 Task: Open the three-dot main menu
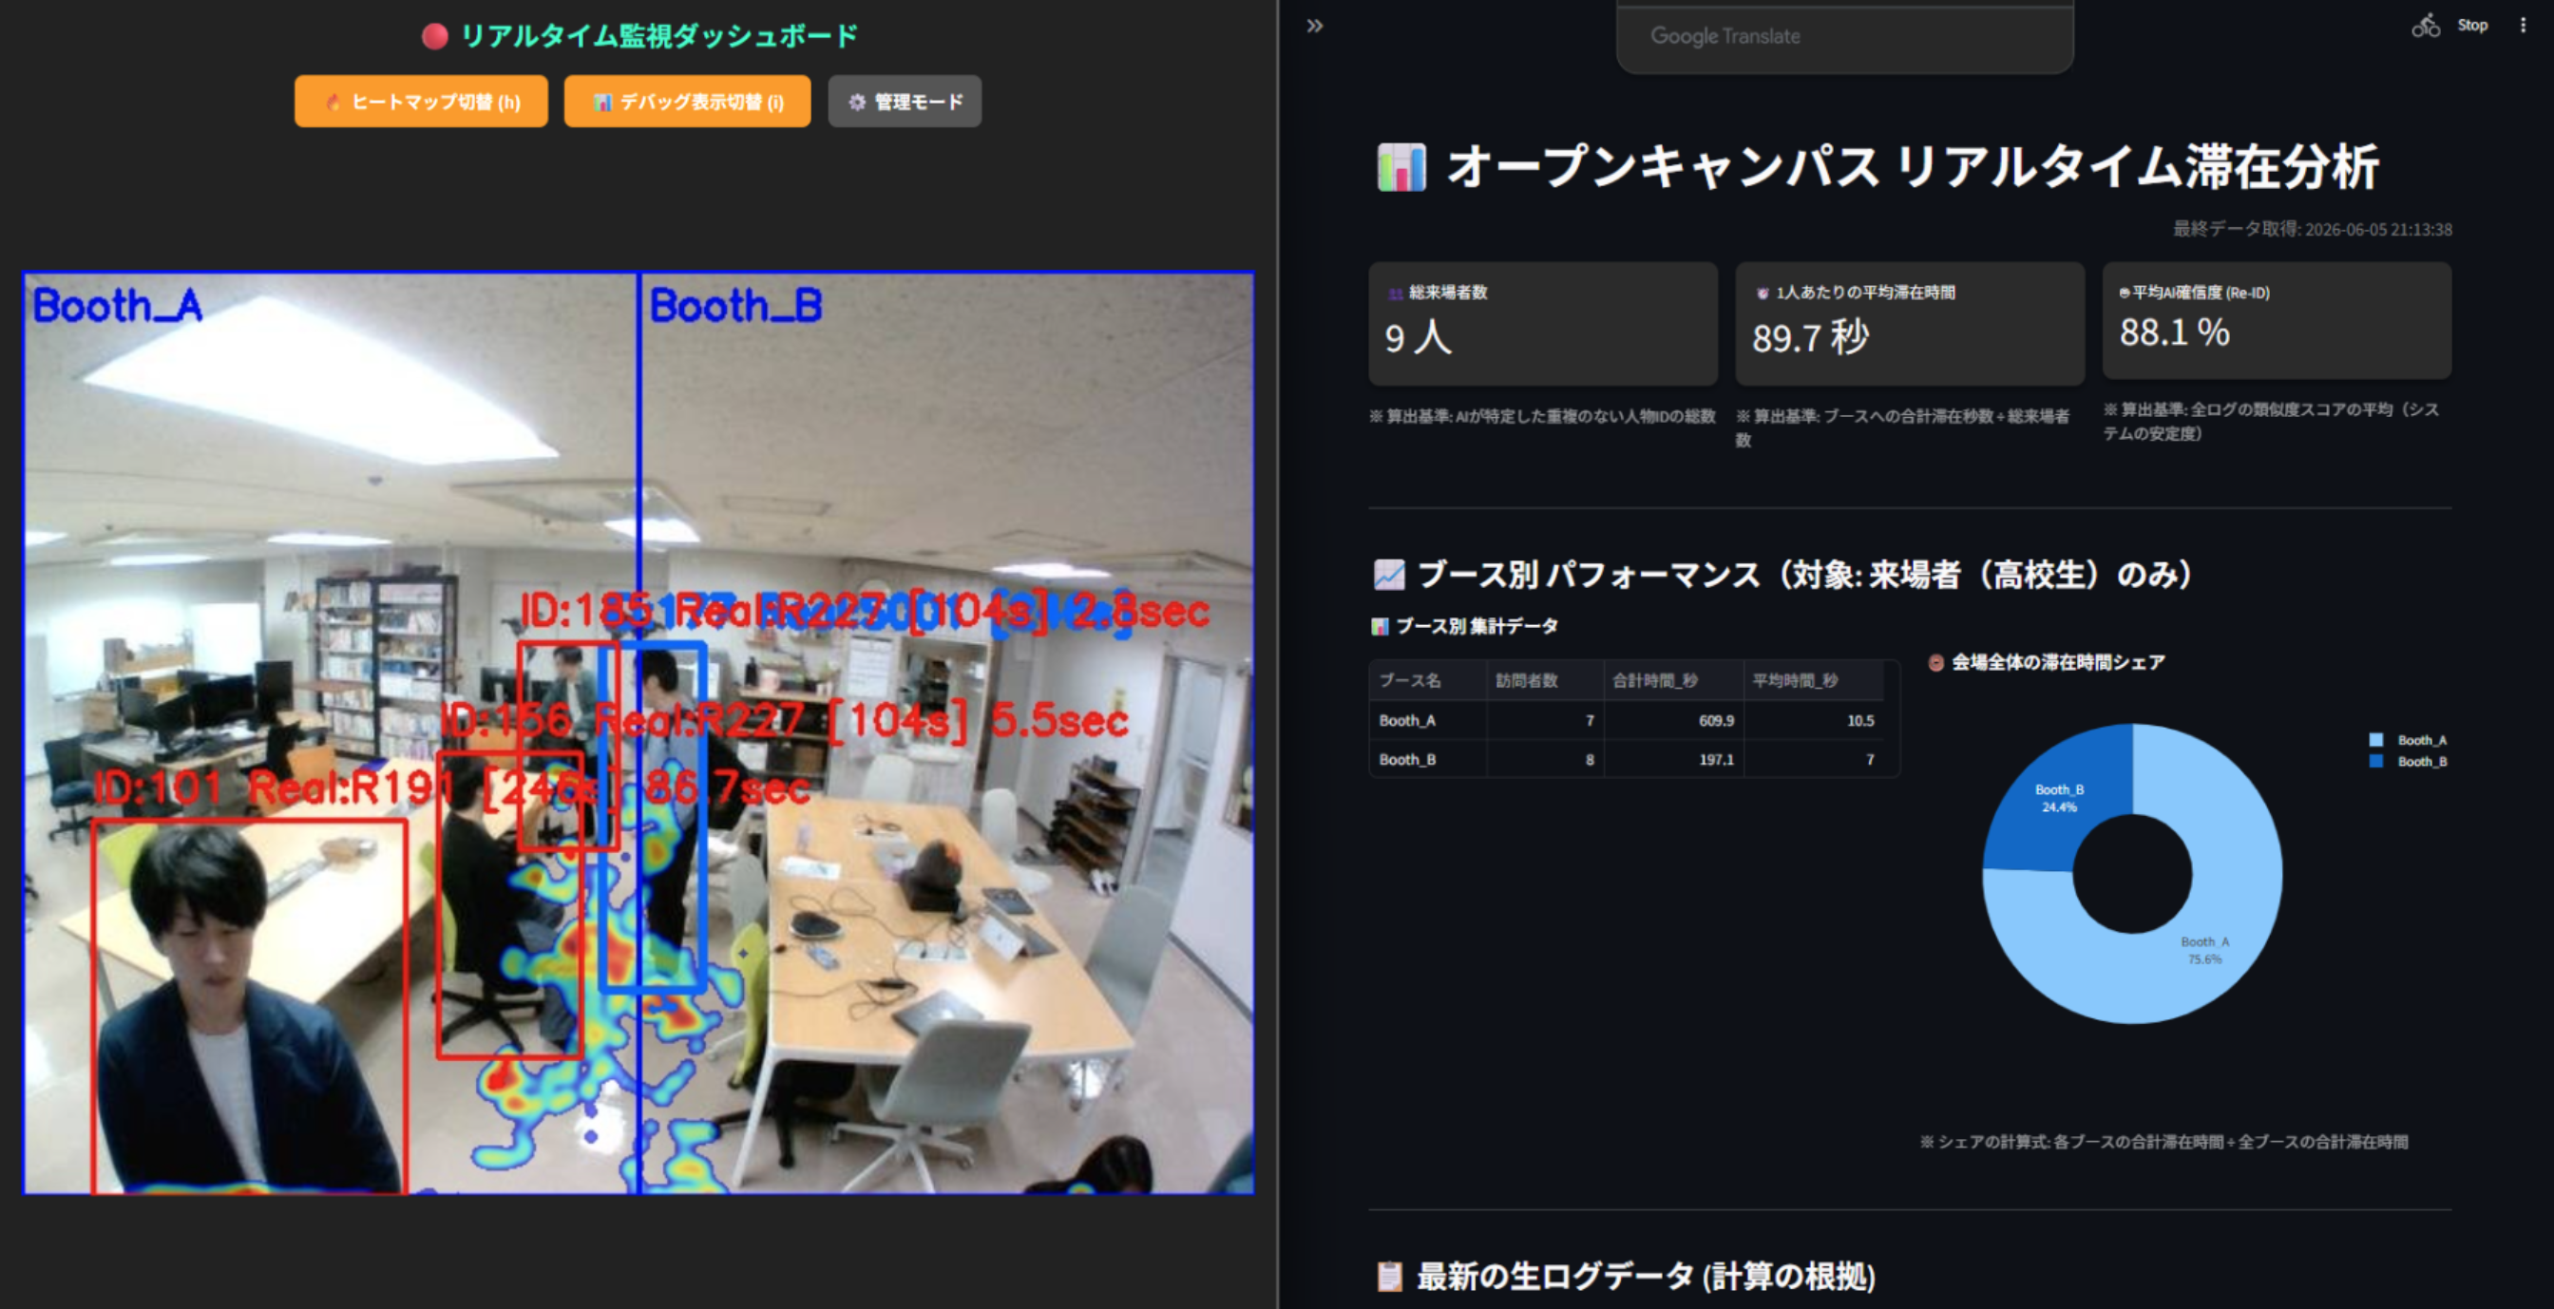[x=2523, y=26]
